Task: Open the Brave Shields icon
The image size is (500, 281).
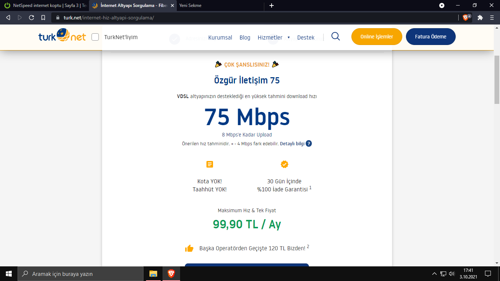Action: tap(466, 17)
